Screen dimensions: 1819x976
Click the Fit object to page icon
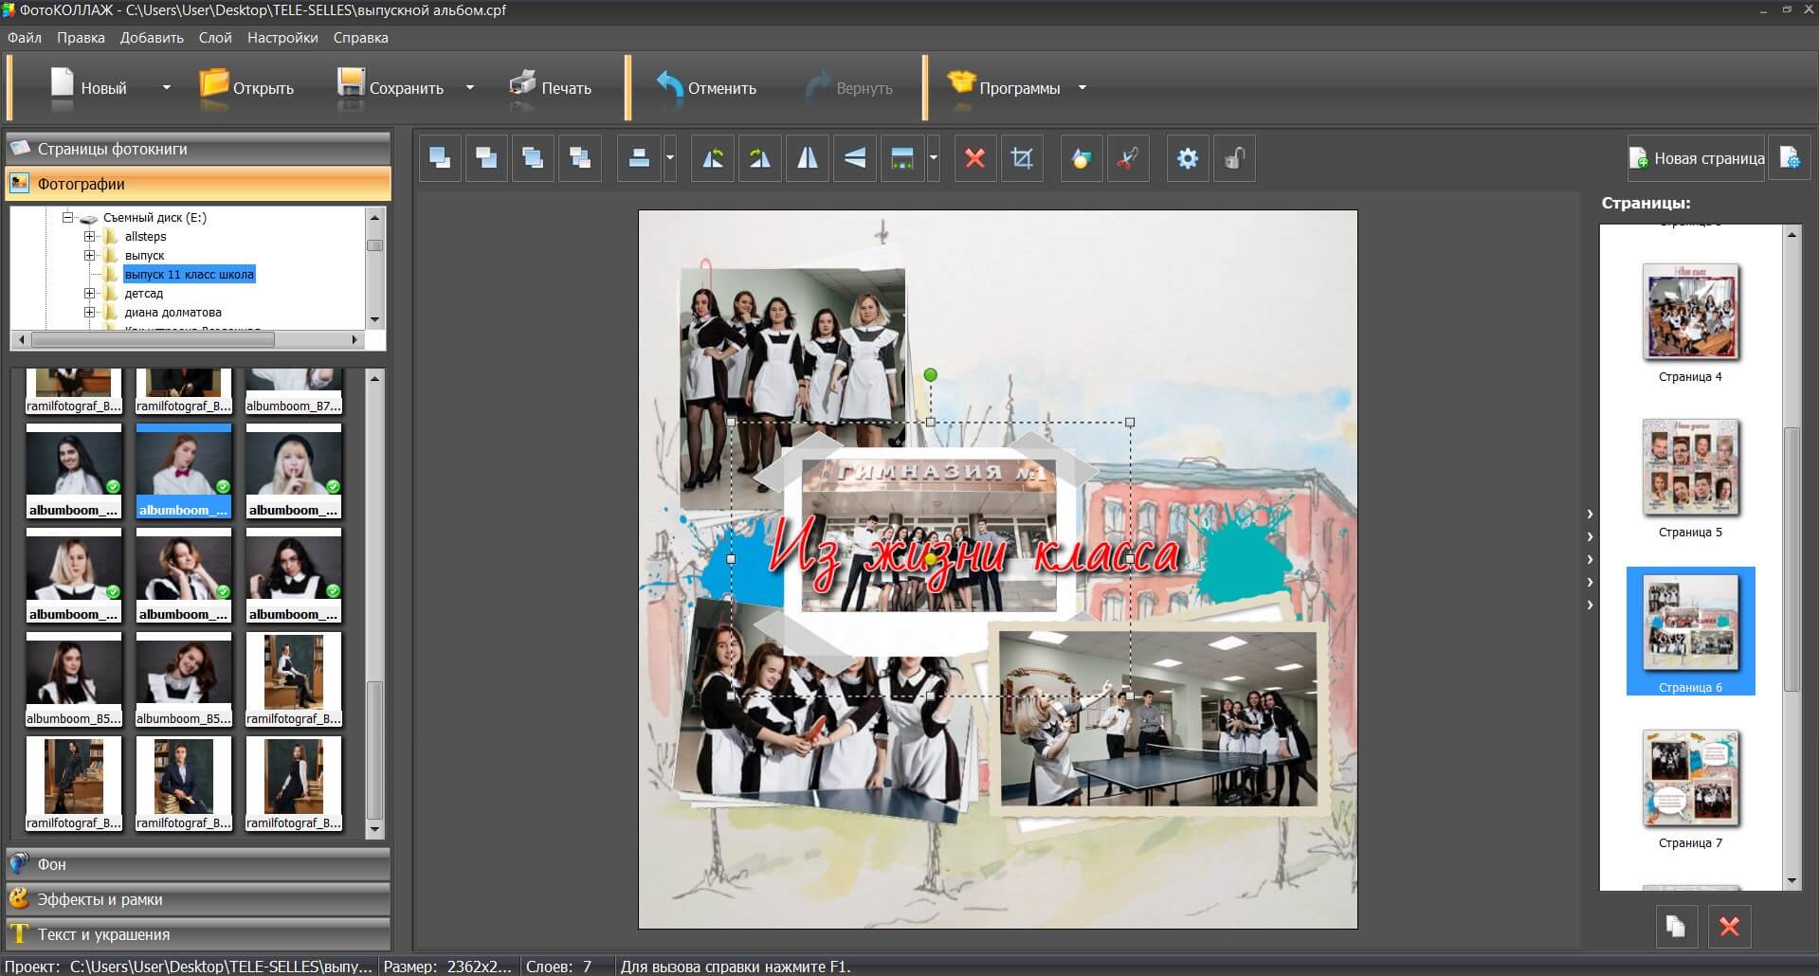coord(901,158)
